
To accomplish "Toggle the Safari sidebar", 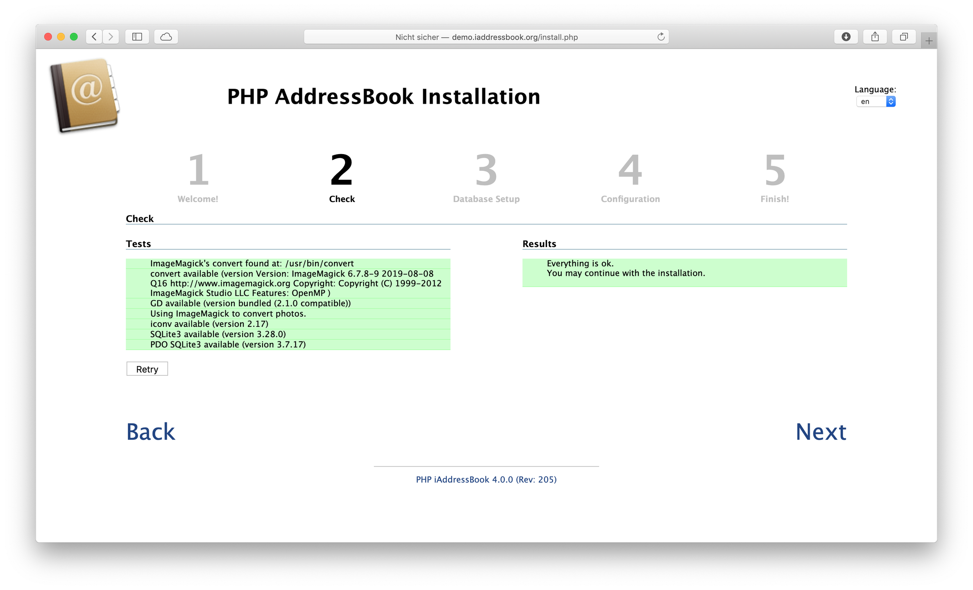I will tap(137, 37).
